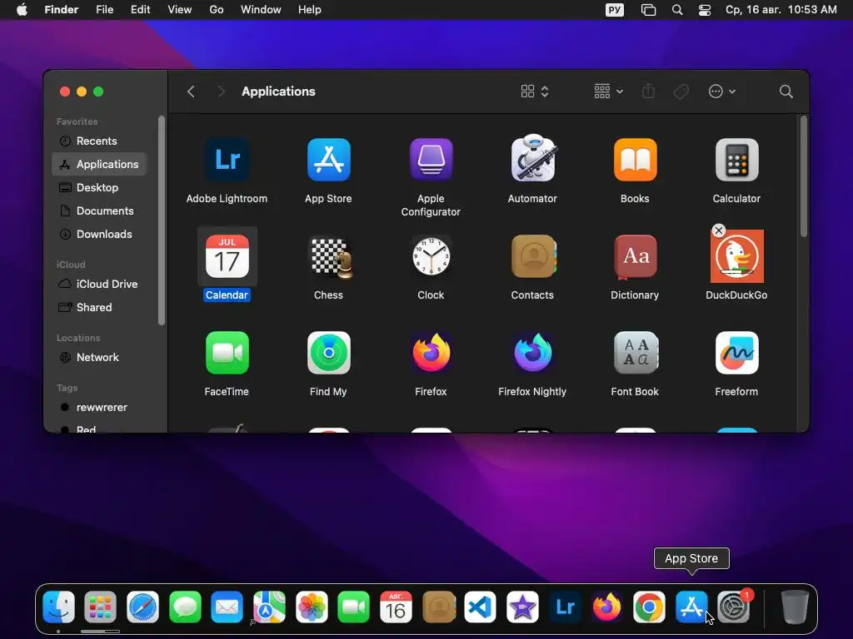Open the Finder menu

point(61,10)
